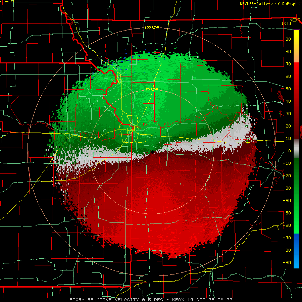Click the -60 scale value
The width and height of the screenshot is (302, 302).
(x=287, y=225)
